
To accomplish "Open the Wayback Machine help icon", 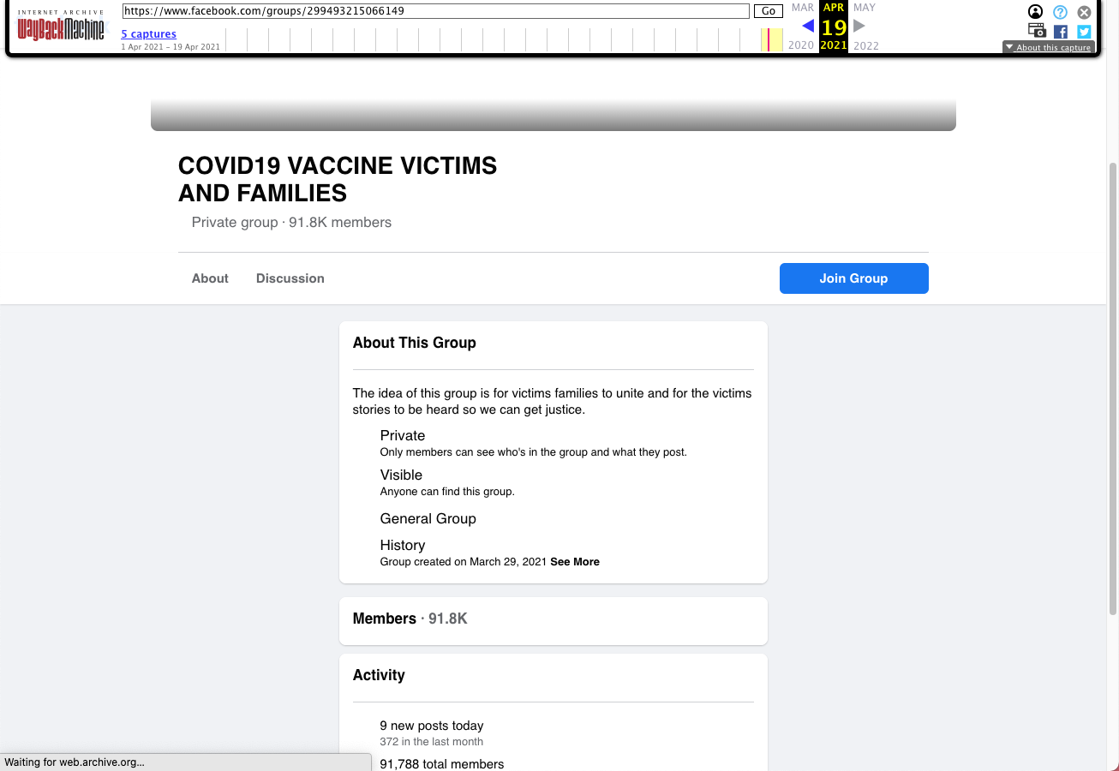I will click(1060, 11).
